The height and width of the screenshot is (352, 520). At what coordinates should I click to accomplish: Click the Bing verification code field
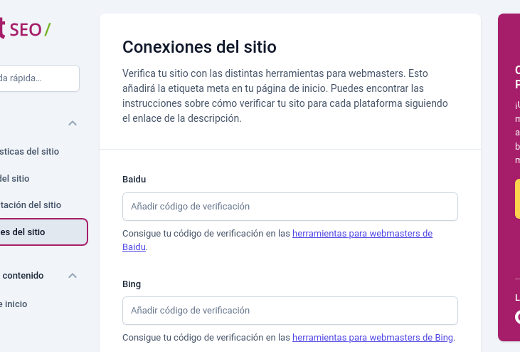(290, 311)
